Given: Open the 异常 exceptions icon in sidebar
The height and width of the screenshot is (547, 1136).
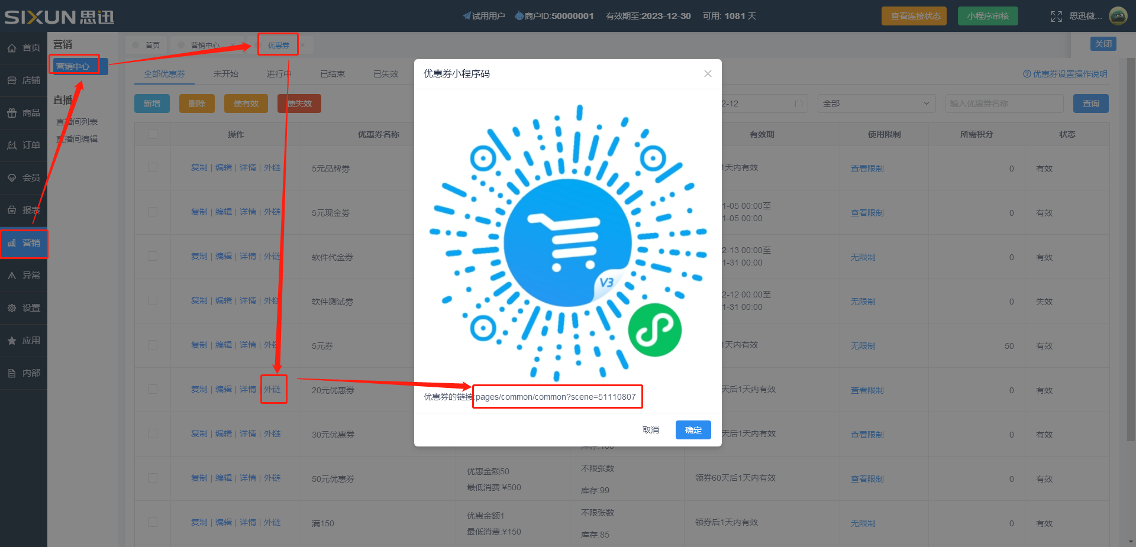Looking at the screenshot, I should pos(12,276).
